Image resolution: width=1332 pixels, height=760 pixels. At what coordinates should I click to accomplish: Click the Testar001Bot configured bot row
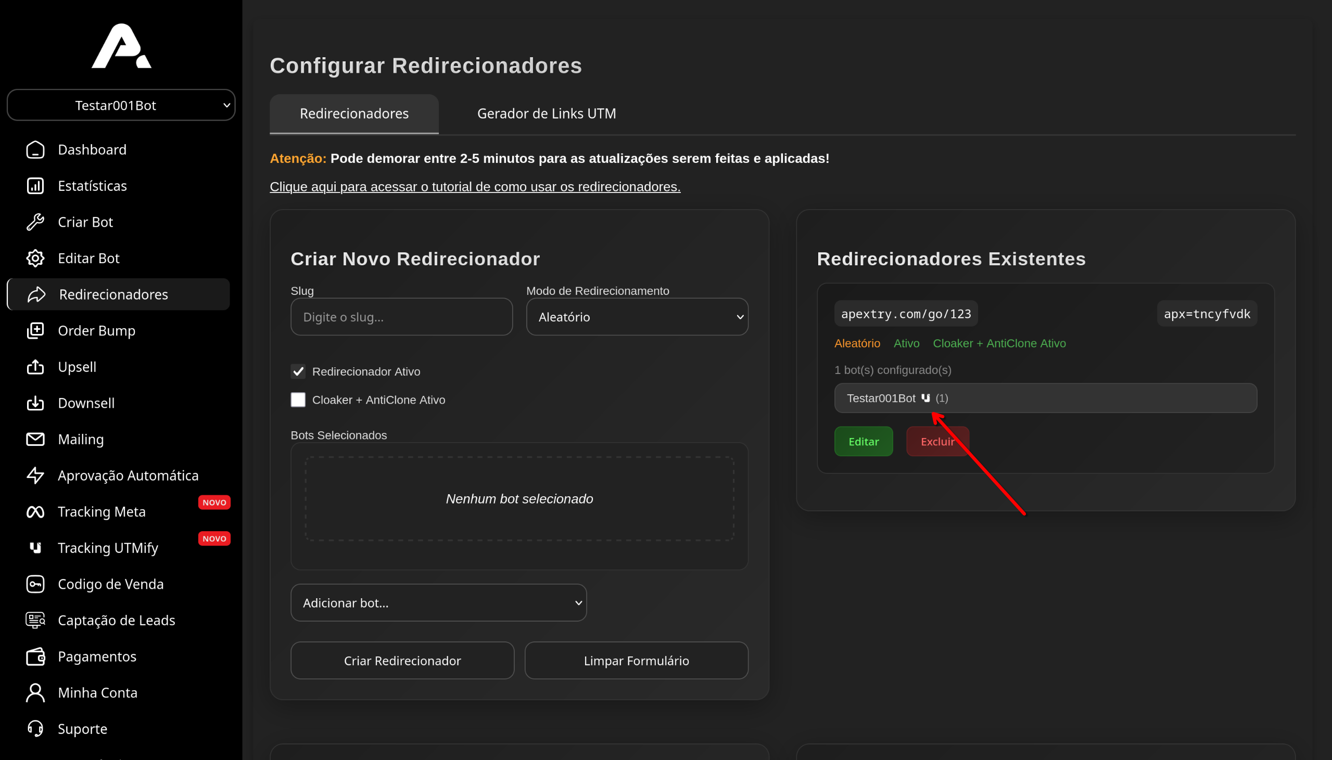(1045, 398)
